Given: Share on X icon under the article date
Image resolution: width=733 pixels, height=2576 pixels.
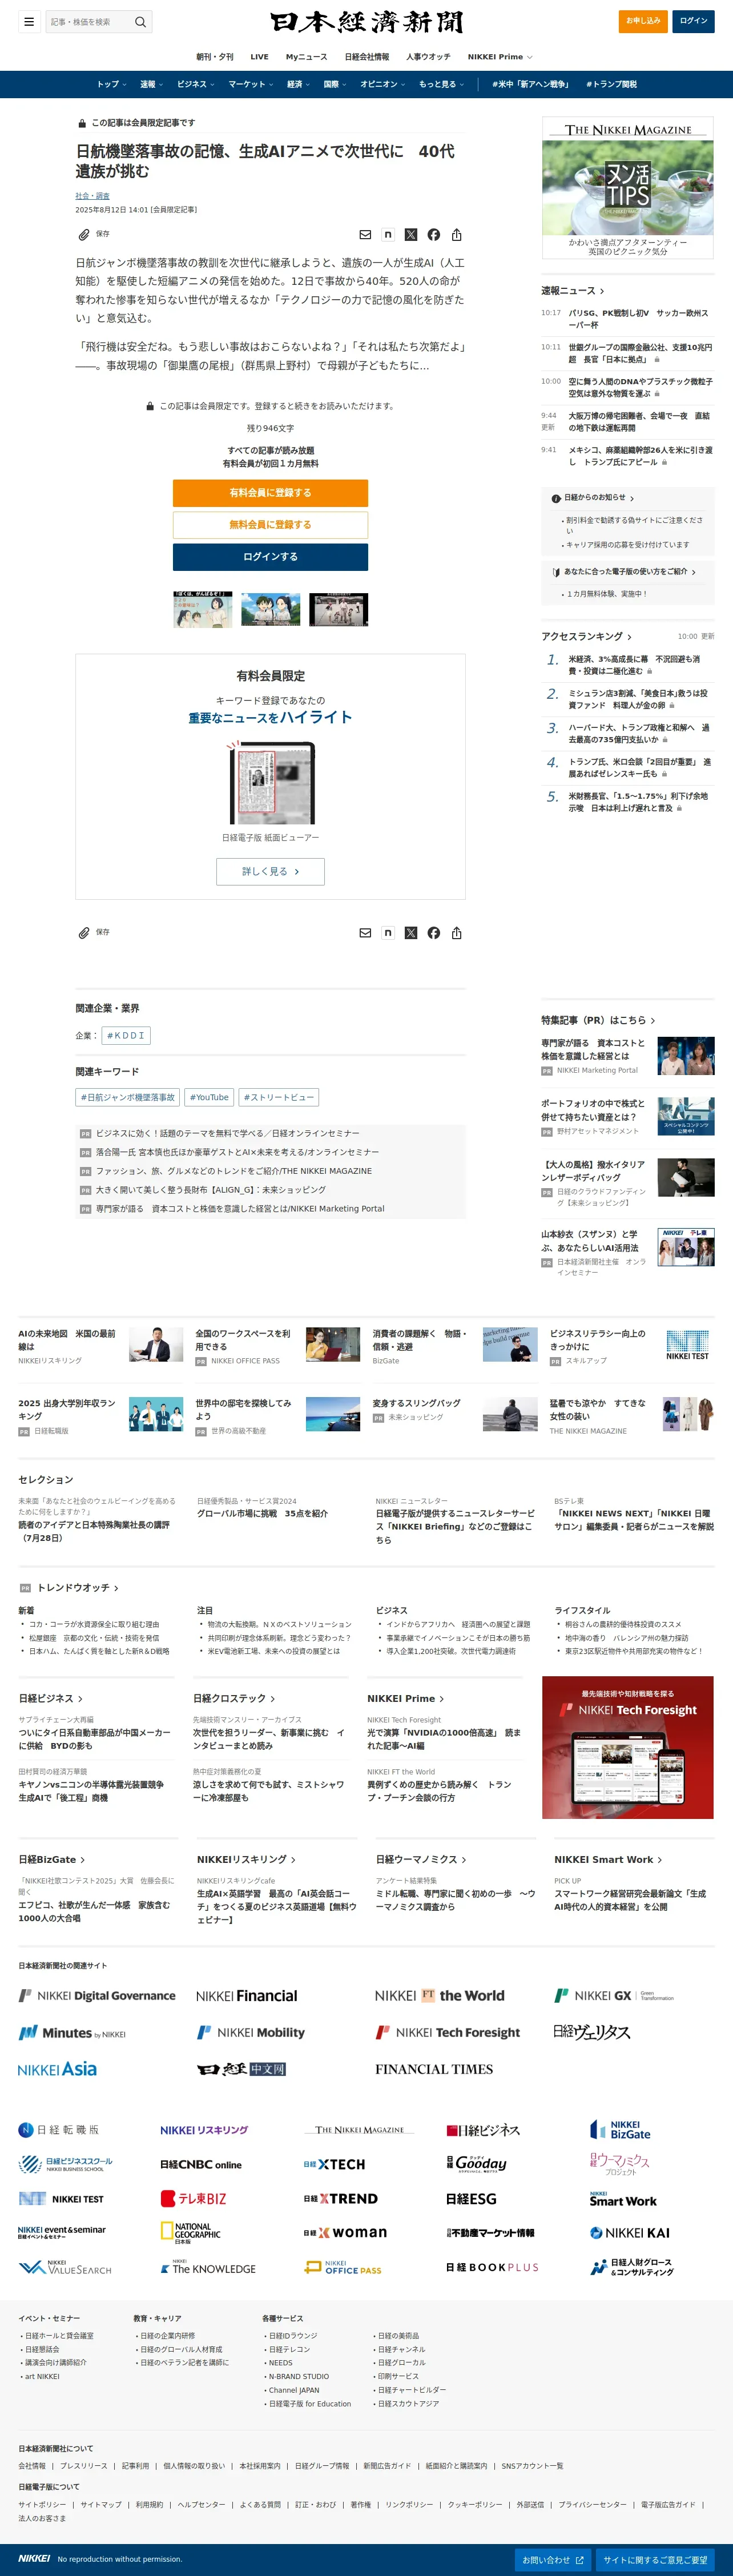Looking at the screenshot, I should click(x=411, y=234).
